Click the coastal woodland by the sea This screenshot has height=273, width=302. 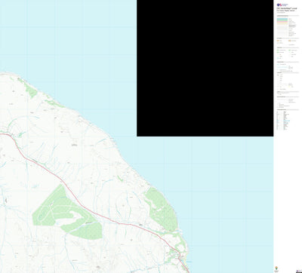[x=161, y=209]
